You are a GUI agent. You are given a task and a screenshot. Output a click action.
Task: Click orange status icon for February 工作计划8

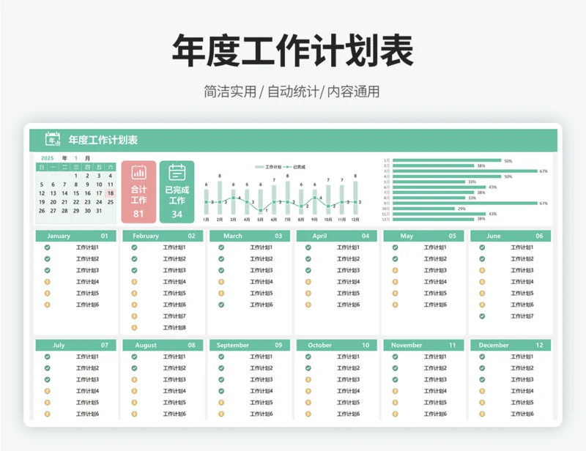tap(134, 328)
